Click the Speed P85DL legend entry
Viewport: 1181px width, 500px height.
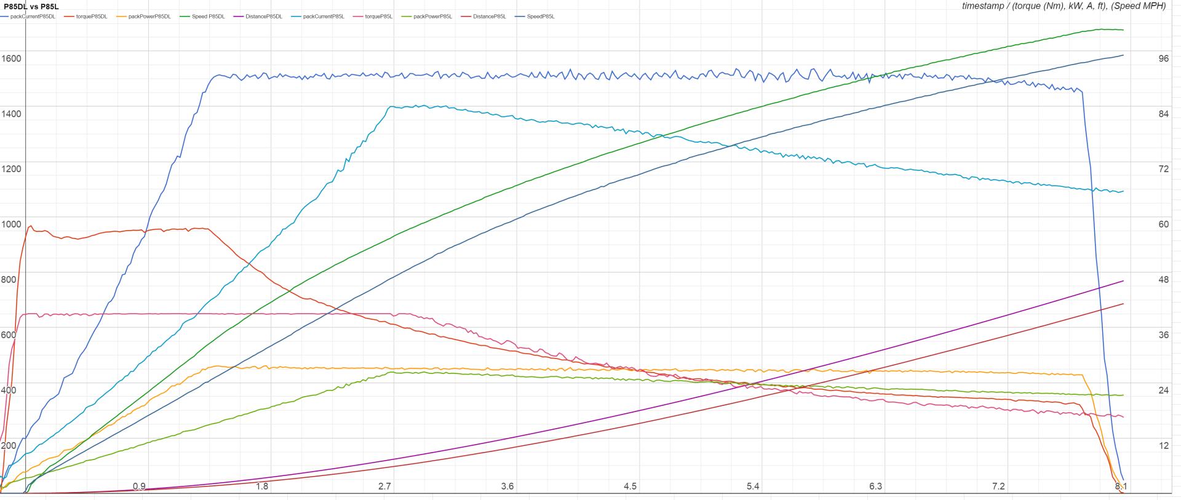coord(202,17)
